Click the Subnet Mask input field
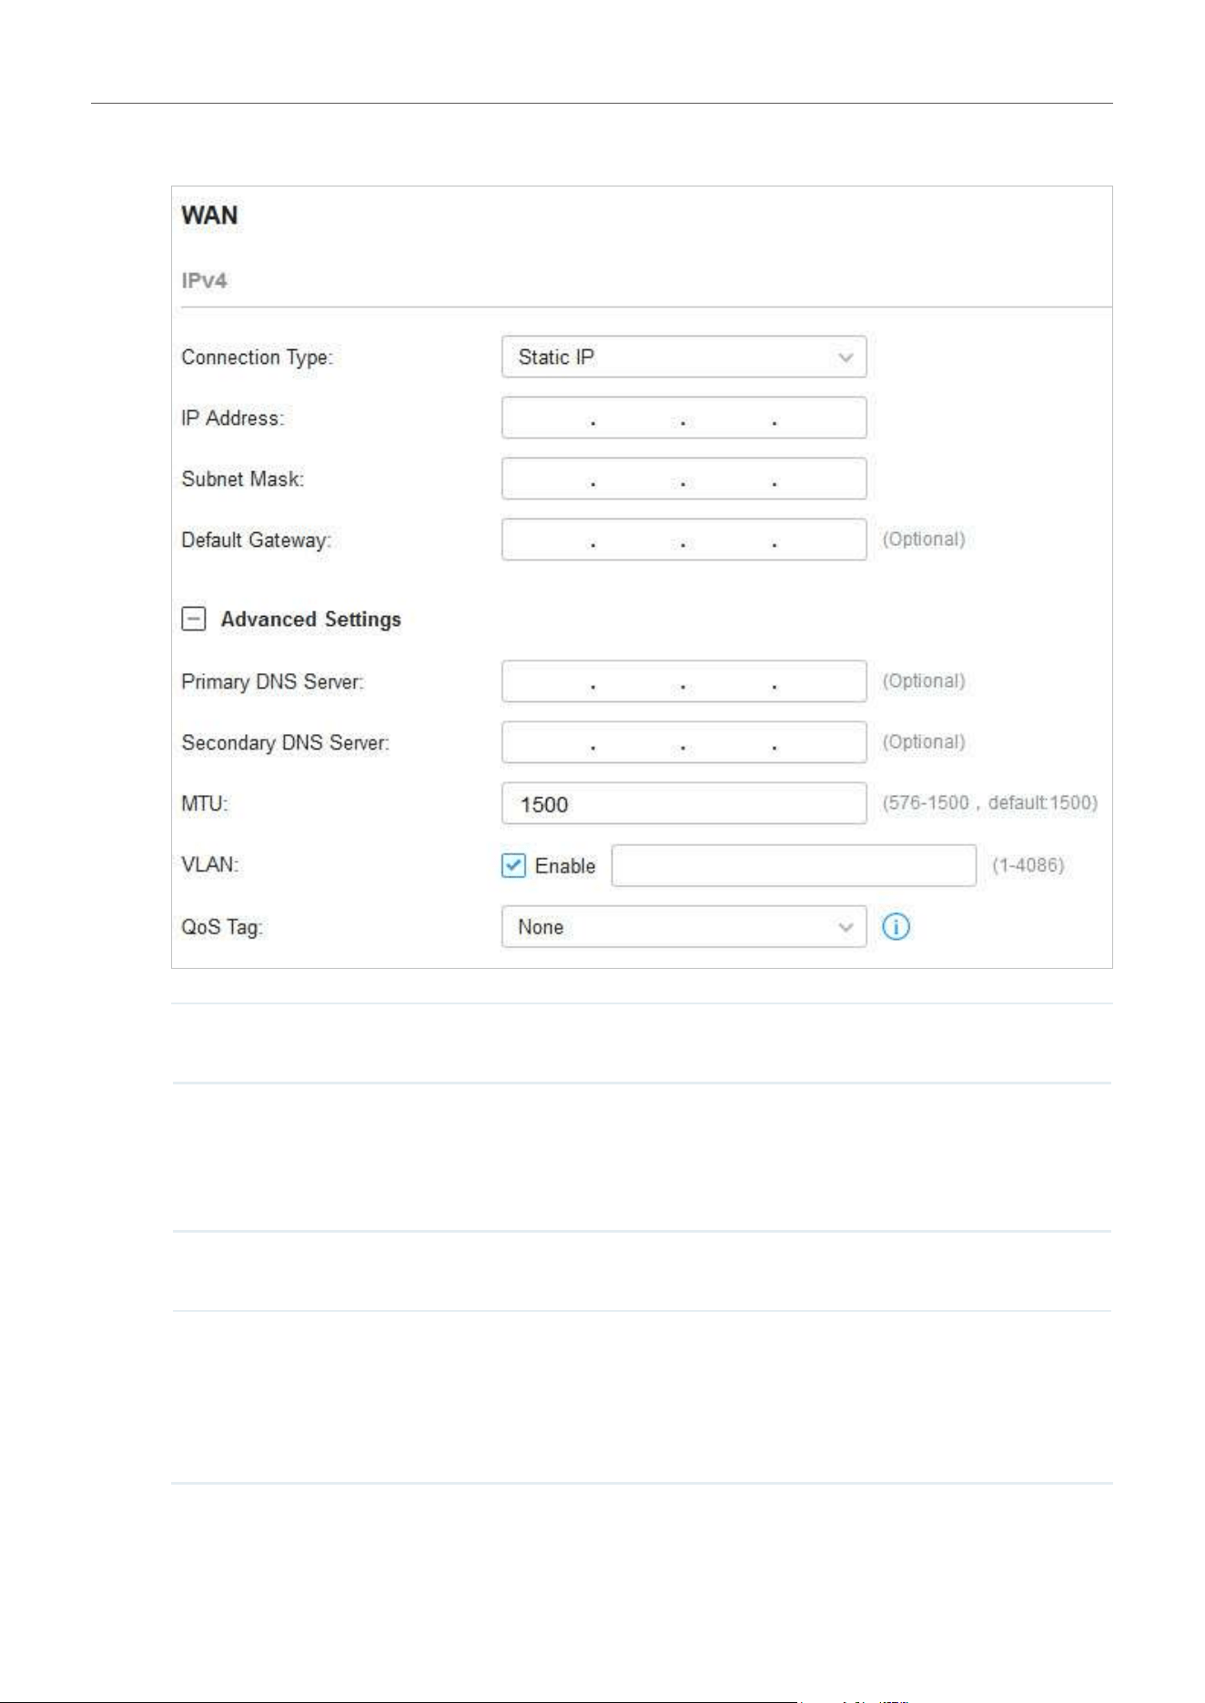1205x1703 pixels. click(684, 479)
